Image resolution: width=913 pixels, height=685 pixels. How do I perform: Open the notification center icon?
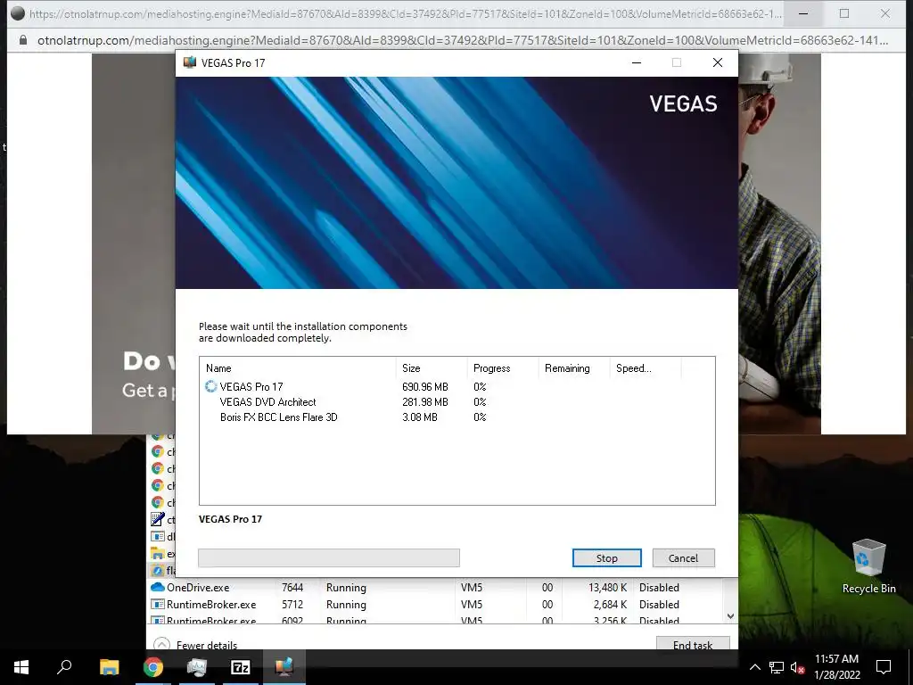point(884,667)
